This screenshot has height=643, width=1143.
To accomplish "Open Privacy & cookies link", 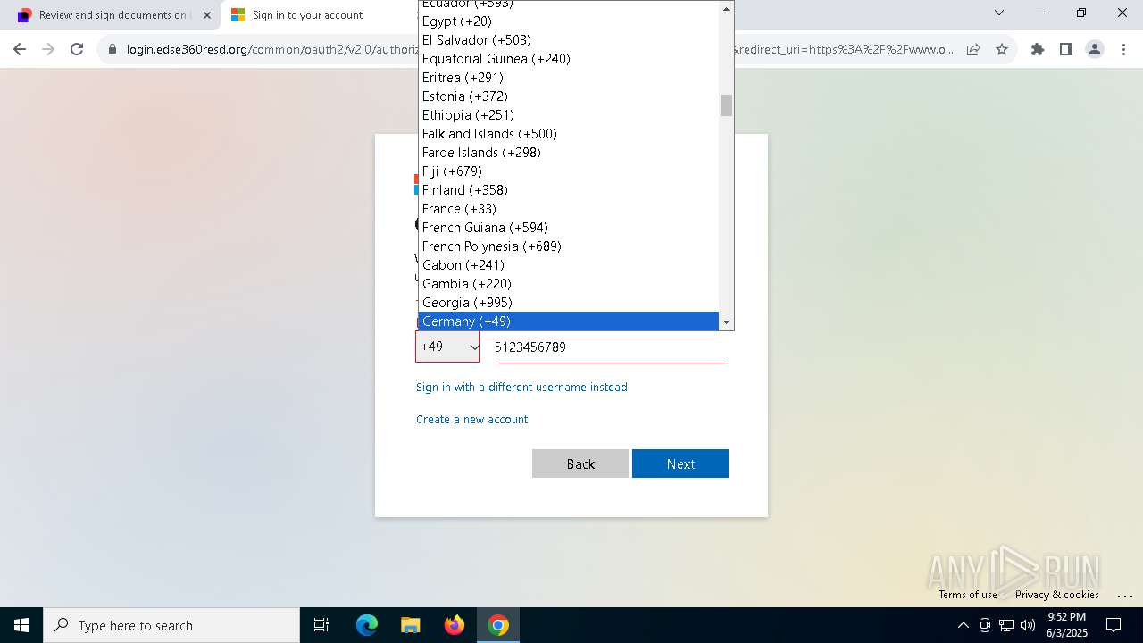I will (x=1057, y=595).
